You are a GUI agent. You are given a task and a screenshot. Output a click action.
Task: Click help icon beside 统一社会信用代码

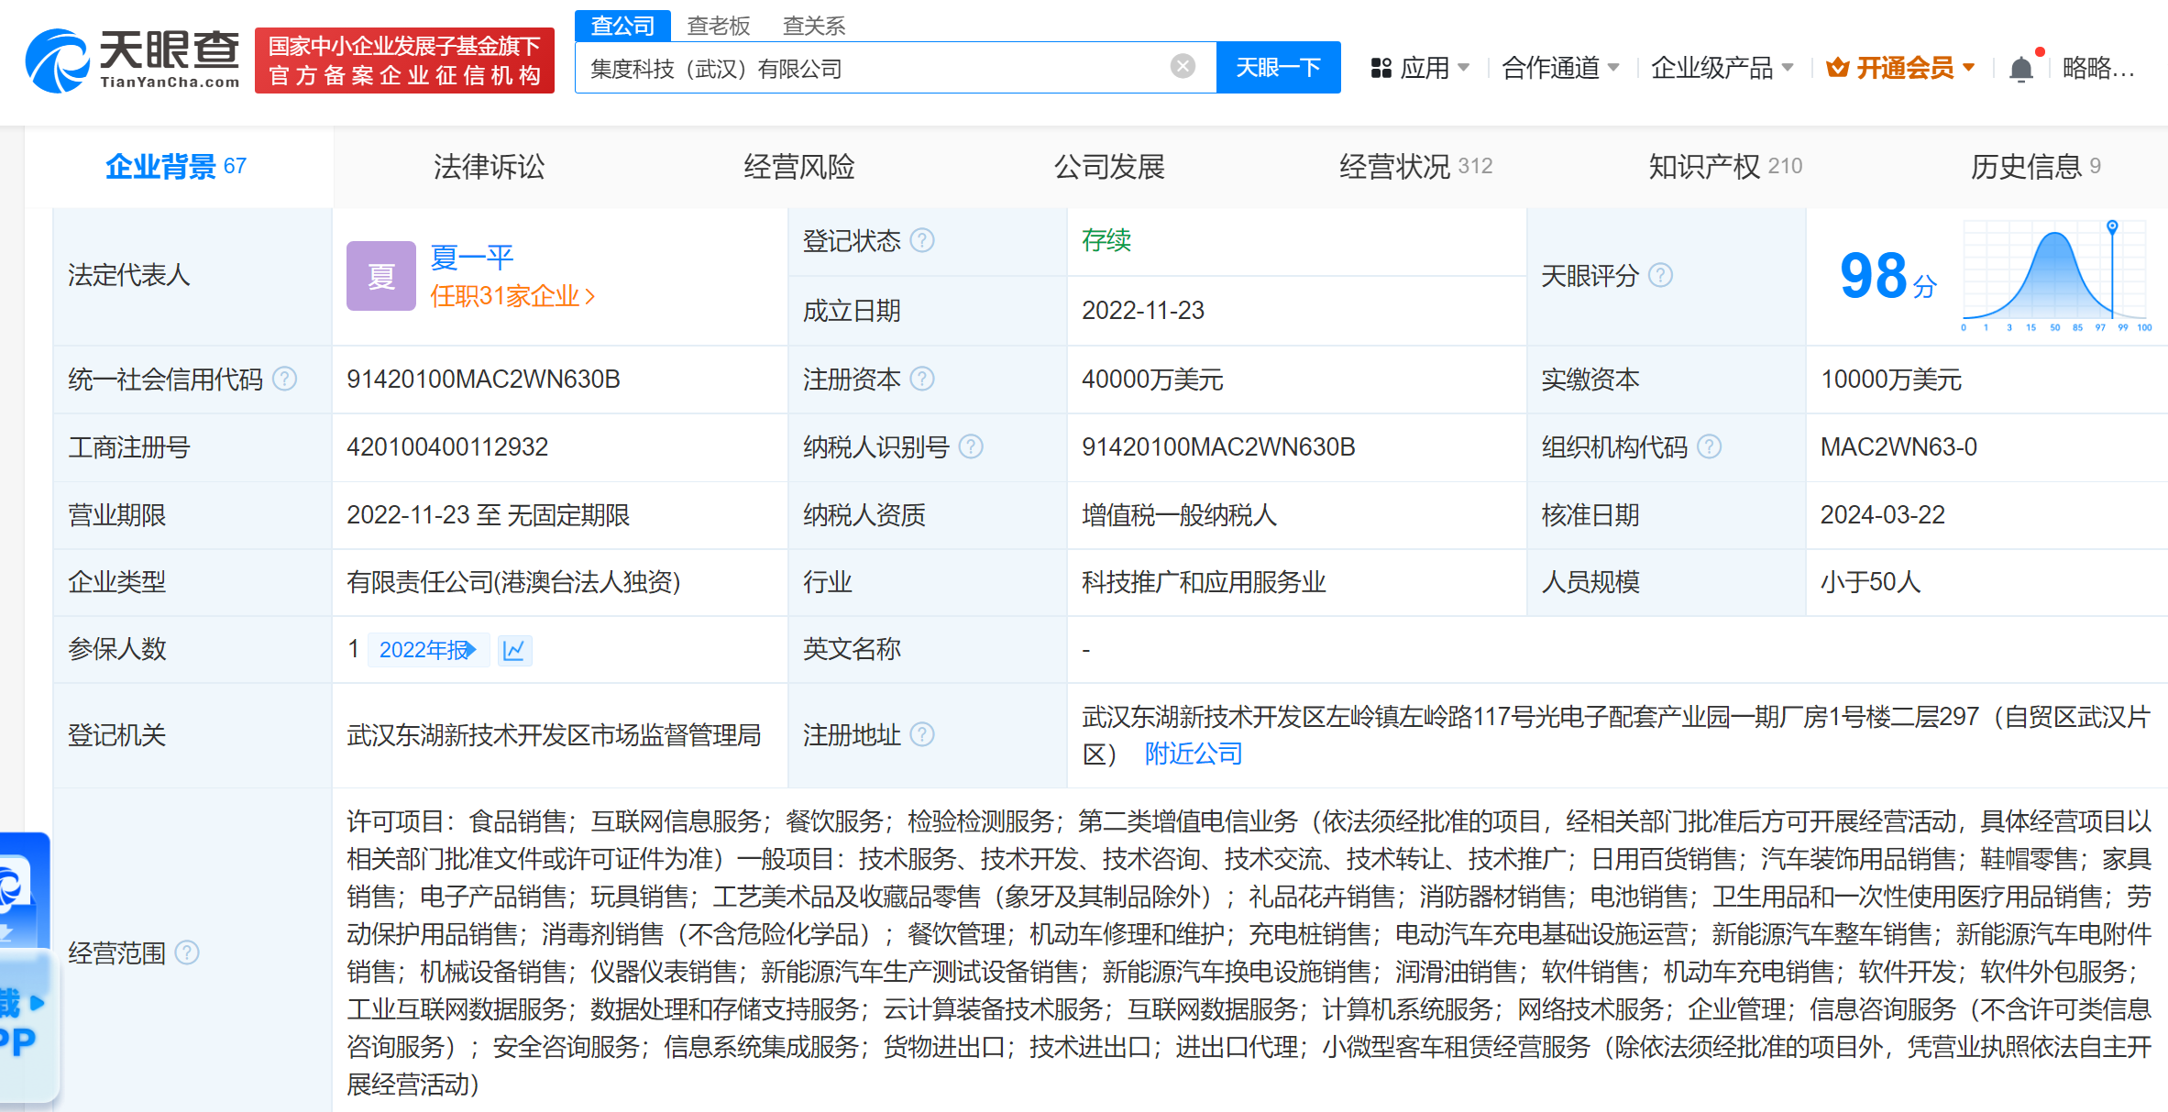(x=285, y=379)
